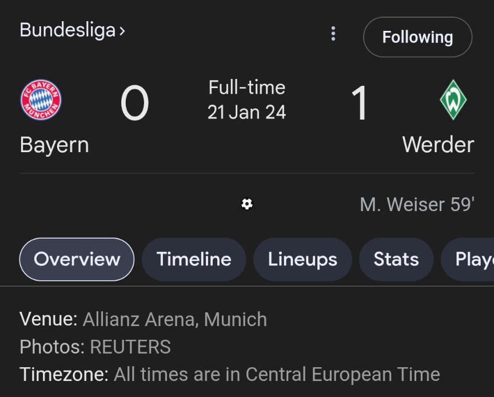The height and width of the screenshot is (397, 494).
Task: Switch to the Overview tab
Action: point(77,259)
